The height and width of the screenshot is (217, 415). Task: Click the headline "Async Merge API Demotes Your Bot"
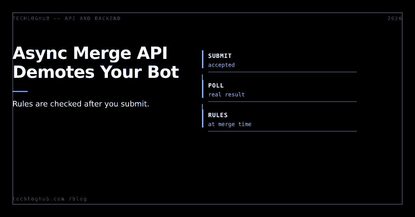click(x=96, y=63)
